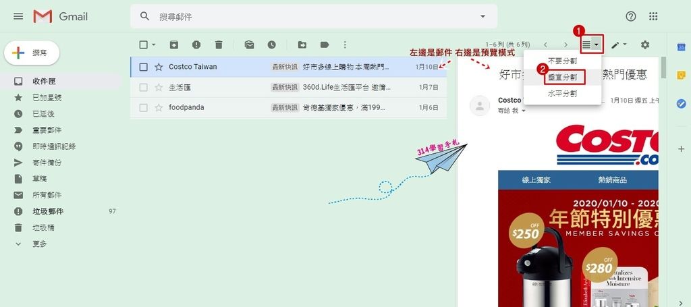Click the Costco sender avatar
The height and width of the screenshot is (307, 691).
click(x=480, y=106)
